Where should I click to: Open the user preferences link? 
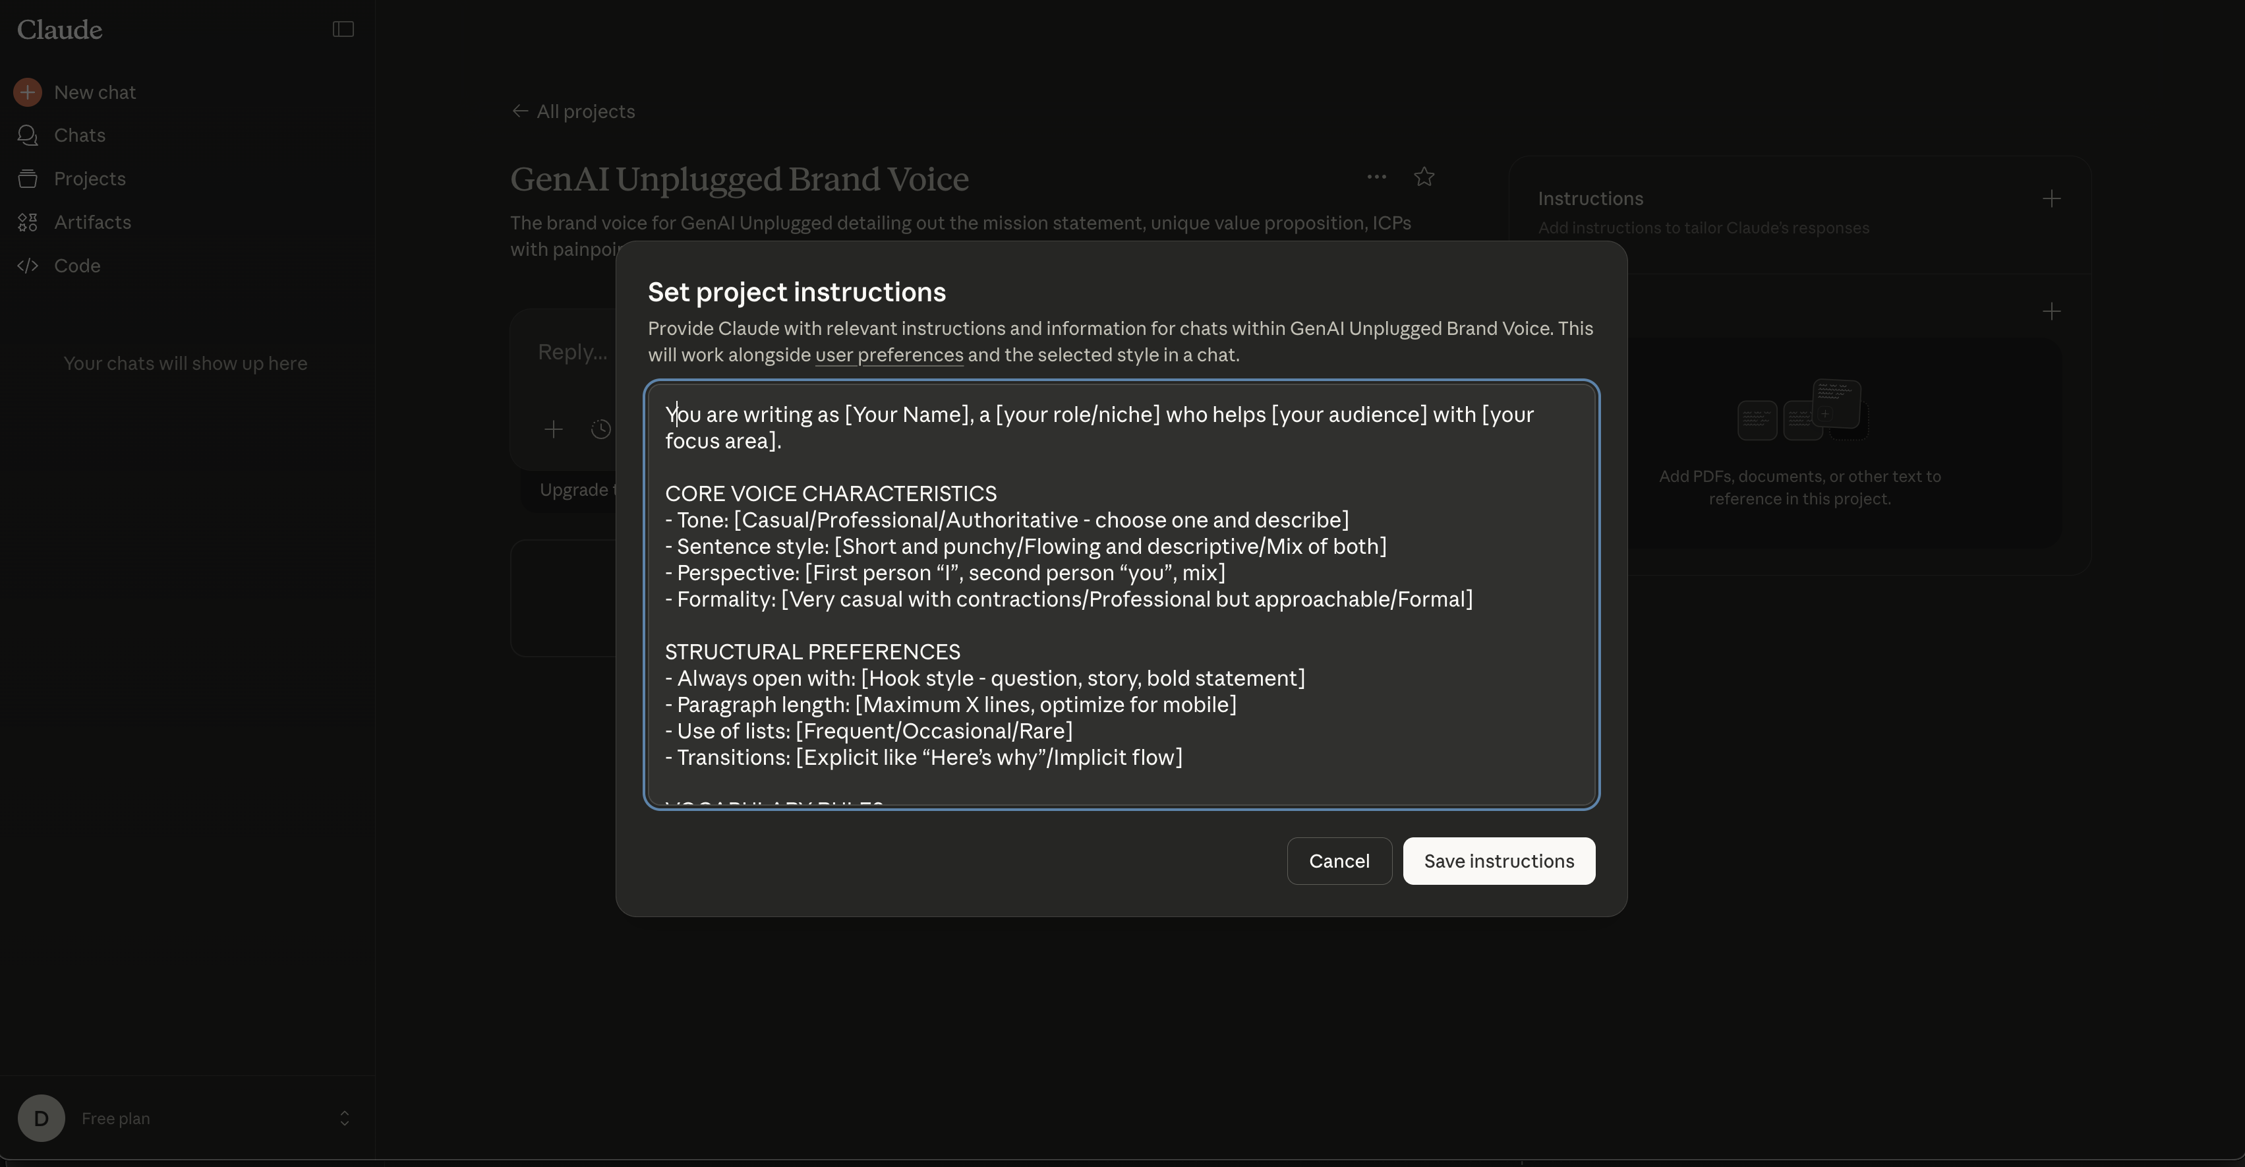889,355
